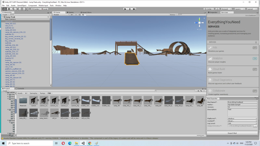Open the Services list menu icon
The image size is (260, 146).
coord(256,42)
